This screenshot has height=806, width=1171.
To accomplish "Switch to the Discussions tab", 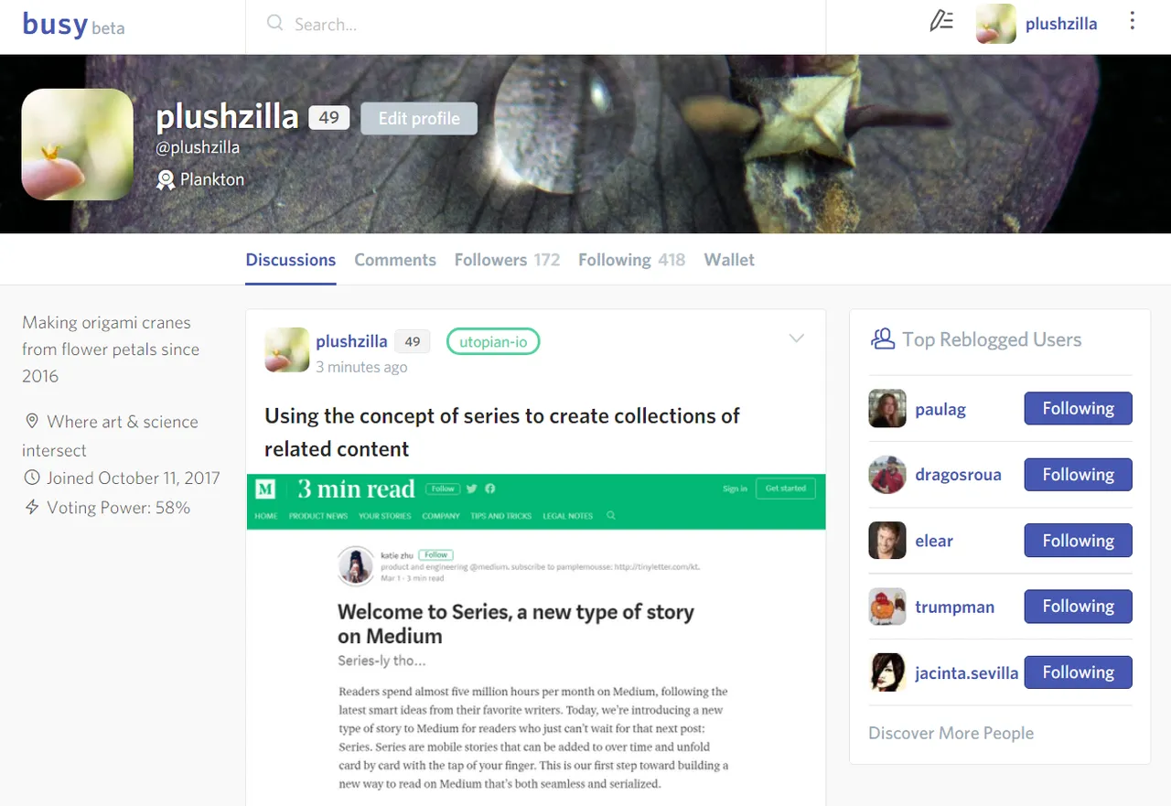I will [x=291, y=260].
